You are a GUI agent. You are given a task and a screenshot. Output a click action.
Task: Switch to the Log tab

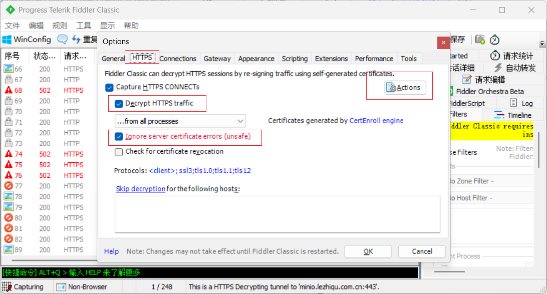(x=521, y=103)
